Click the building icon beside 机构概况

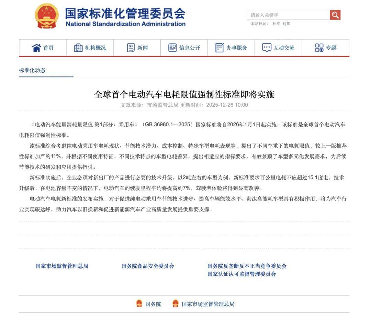coord(78,48)
